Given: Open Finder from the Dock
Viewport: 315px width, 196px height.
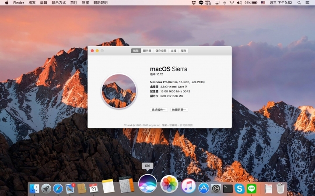Looking at the screenshot, I should coord(35,188).
